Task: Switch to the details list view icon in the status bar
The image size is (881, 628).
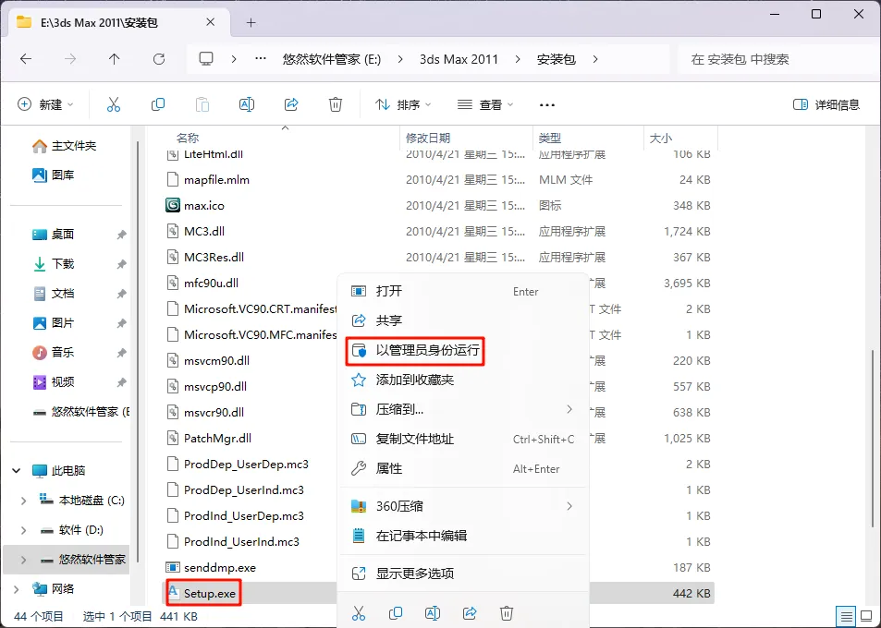Action: pyautogui.click(x=846, y=616)
